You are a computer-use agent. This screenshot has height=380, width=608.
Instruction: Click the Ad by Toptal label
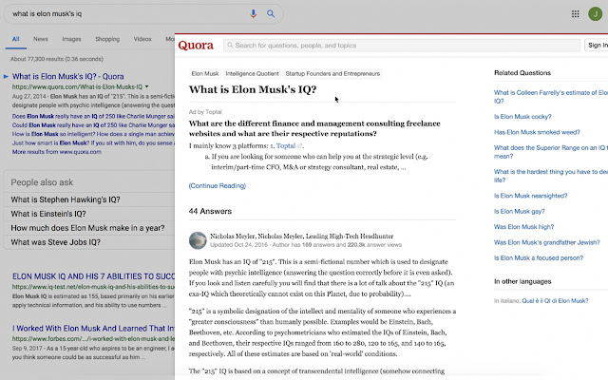[x=205, y=112]
